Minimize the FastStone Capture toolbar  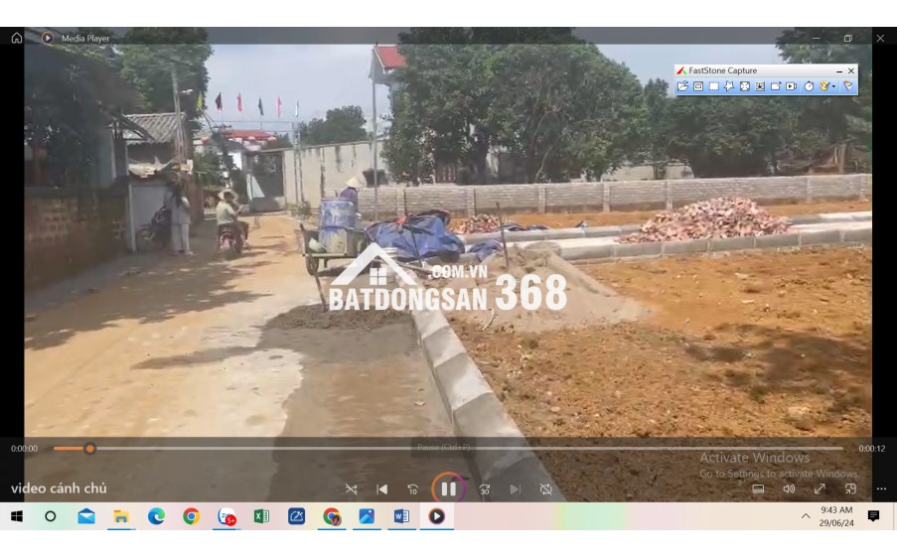click(x=839, y=70)
